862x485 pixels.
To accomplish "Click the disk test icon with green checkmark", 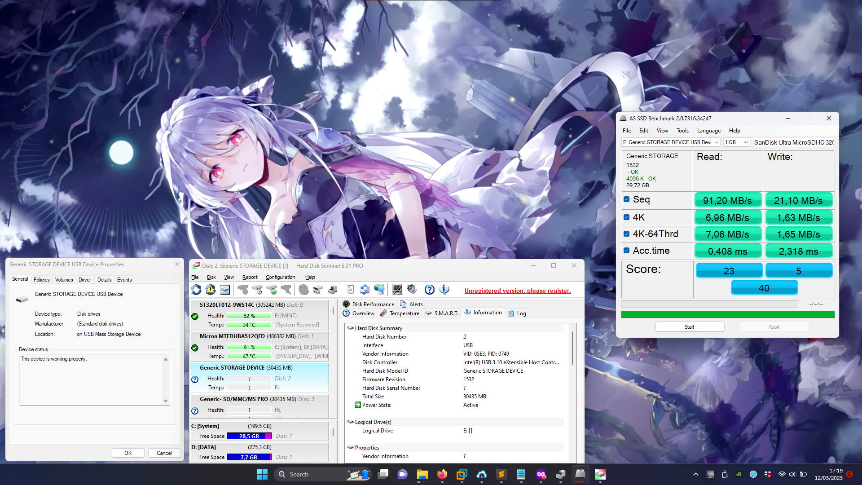I will [272, 290].
